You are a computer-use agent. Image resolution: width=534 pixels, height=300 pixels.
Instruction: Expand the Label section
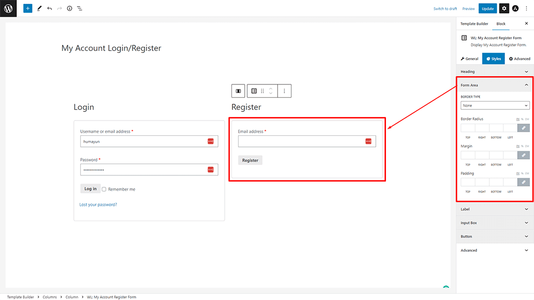(494, 209)
